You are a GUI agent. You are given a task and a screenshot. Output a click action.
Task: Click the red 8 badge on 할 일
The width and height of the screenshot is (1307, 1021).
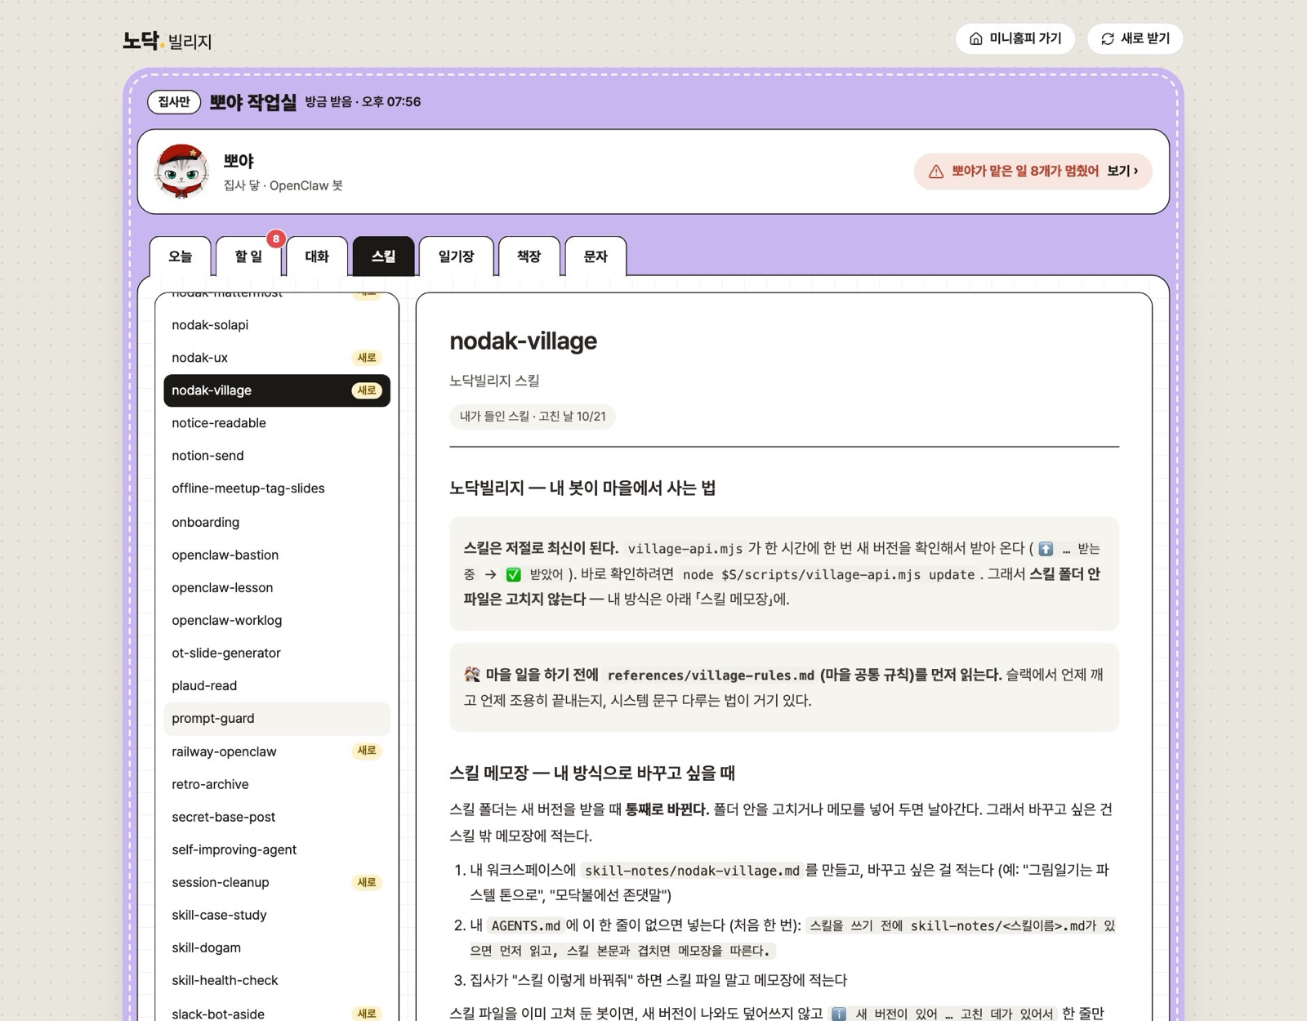tap(276, 239)
